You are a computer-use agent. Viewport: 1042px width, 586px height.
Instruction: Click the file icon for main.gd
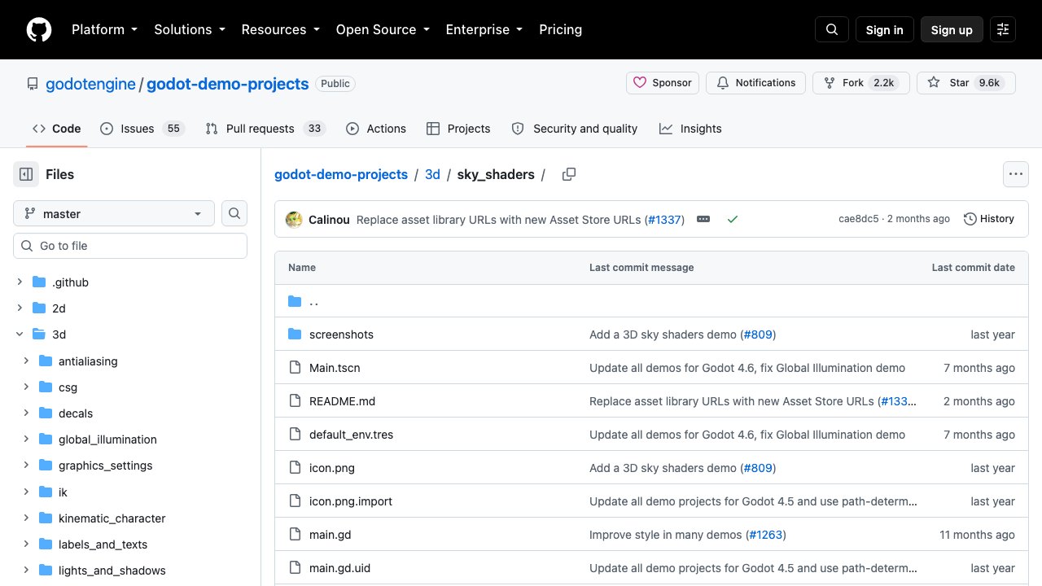point(295,535)
